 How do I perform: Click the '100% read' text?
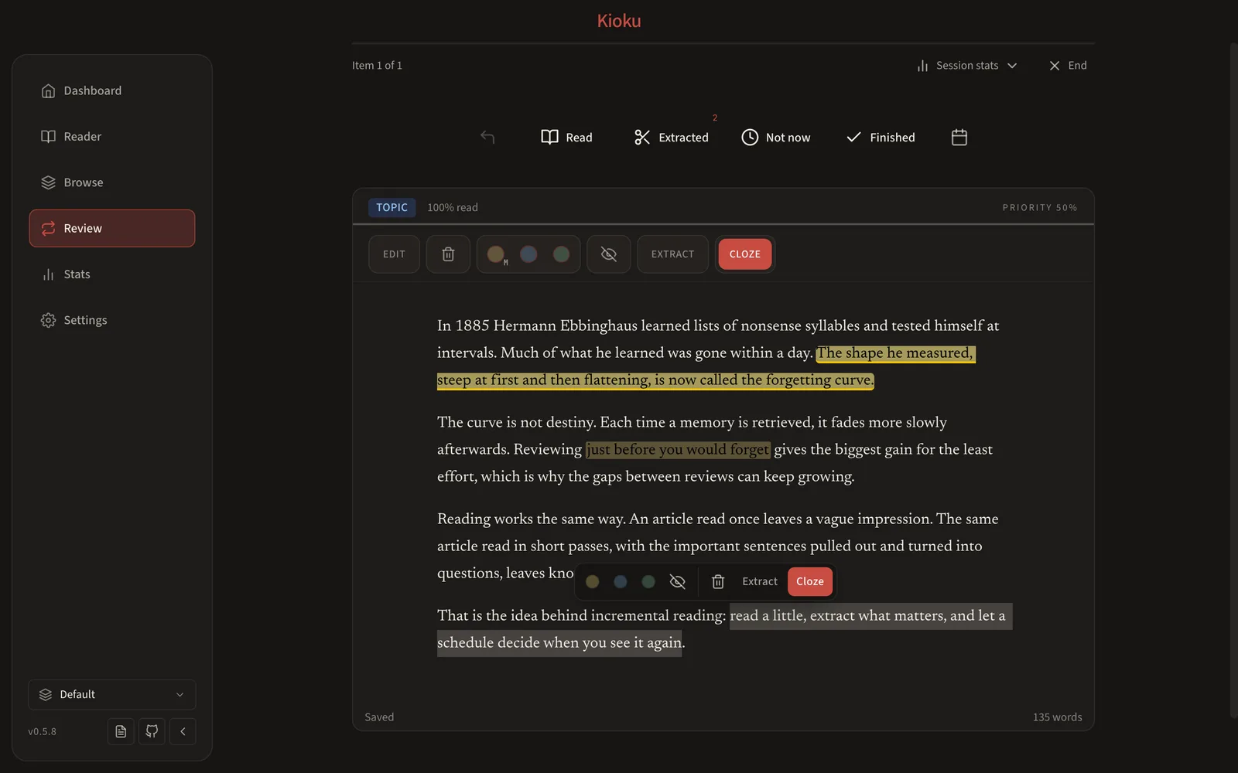[x=453, y=207]
